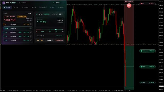Click the open P&L value +174.9p
The height and width of the screenshot is (92, 164).
tap(42, 22)
